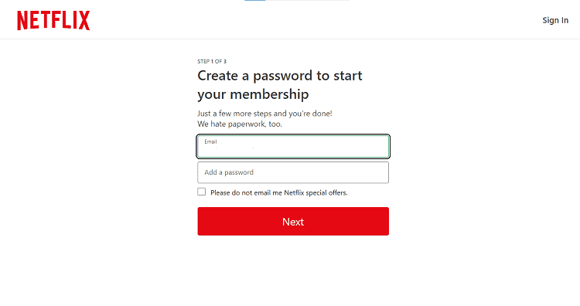
Task: Click 'Netflix special offers' words in label
Action: coord(316,193)
